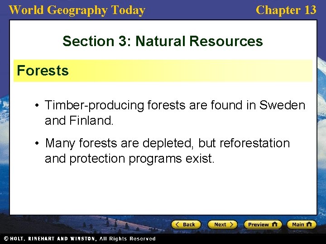Select the Many forests are depleted bullet

[x=168, y=150]
